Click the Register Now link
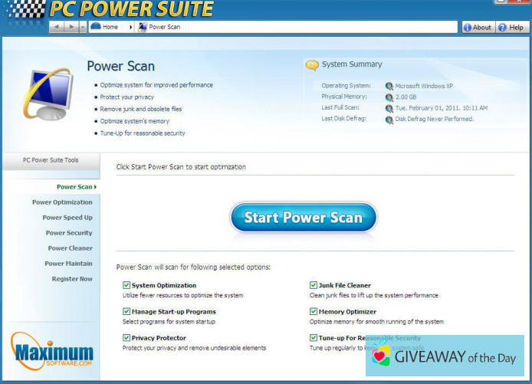Screen dimensions: 532x384 pos(72,279)
